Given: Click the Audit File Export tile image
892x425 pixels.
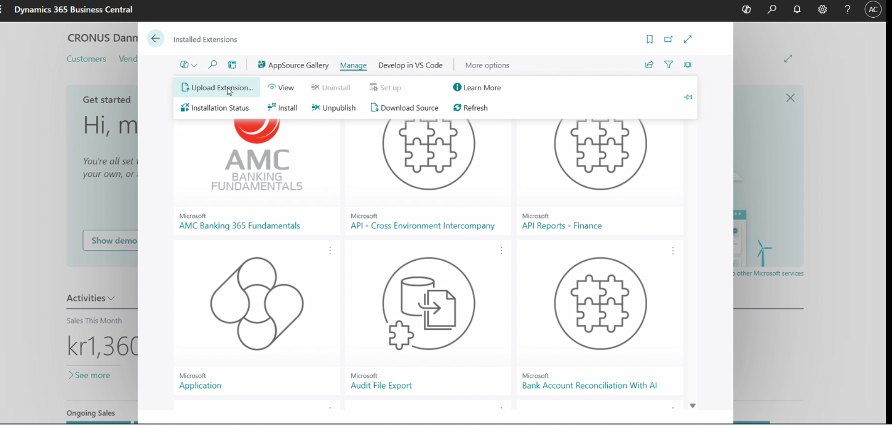Looking at the screenshot, I should (x=428, y=304).
